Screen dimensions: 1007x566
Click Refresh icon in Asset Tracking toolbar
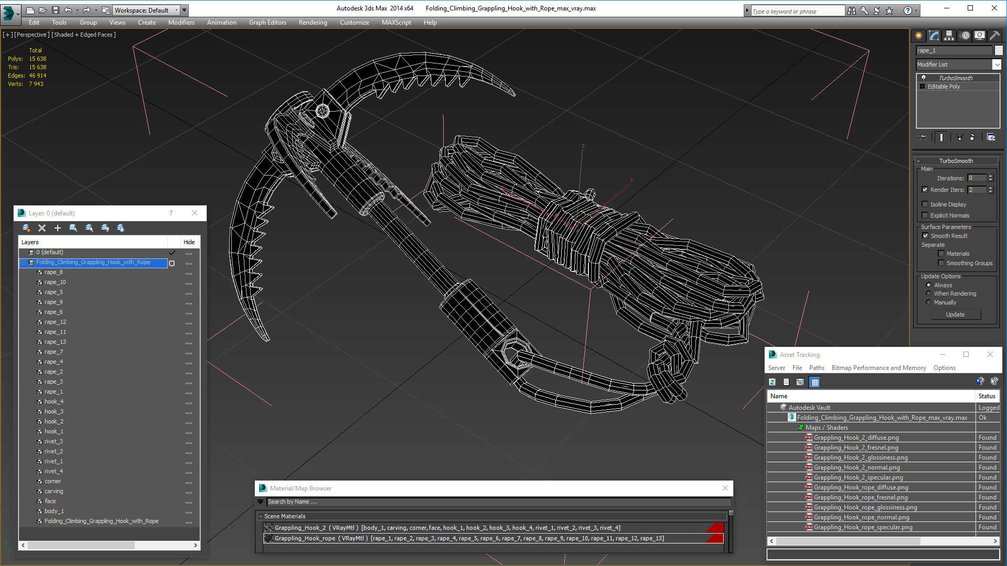(772, 382)
